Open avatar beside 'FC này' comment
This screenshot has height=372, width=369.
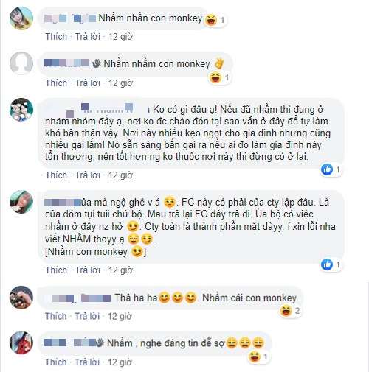(x=21, y=202)
